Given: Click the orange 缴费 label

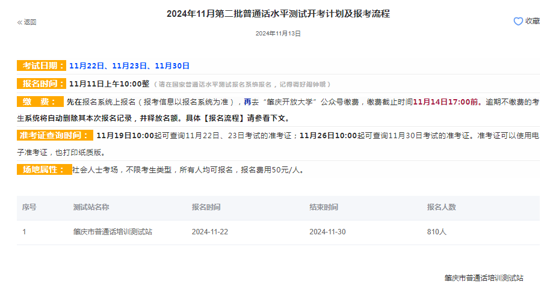Looking at the screenshot, I should point(40,102).
